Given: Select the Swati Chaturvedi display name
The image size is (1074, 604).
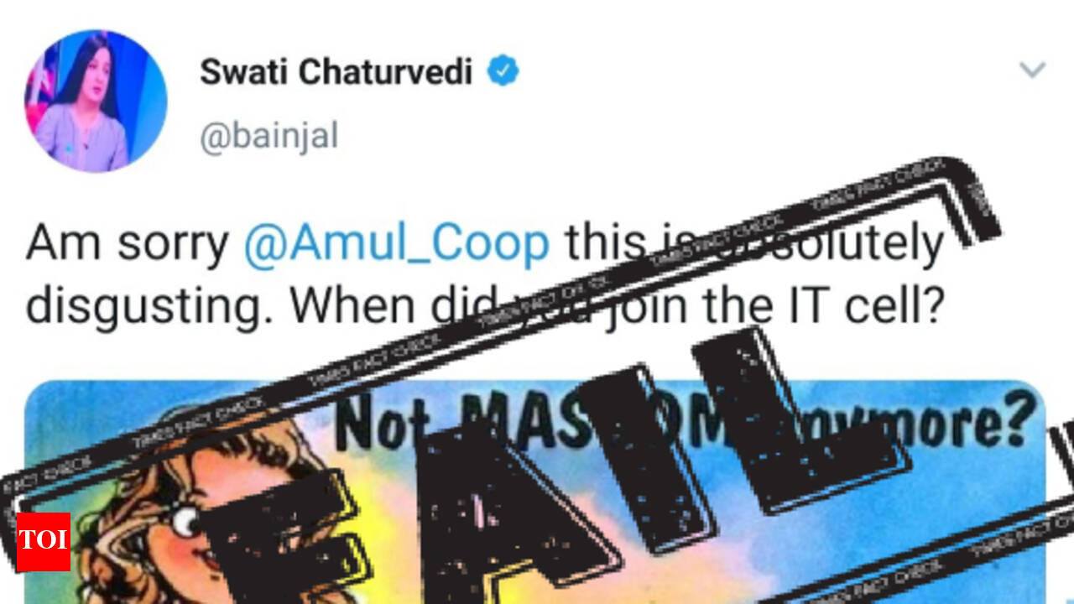Looking at the screenshot, I should coord(336,72).
